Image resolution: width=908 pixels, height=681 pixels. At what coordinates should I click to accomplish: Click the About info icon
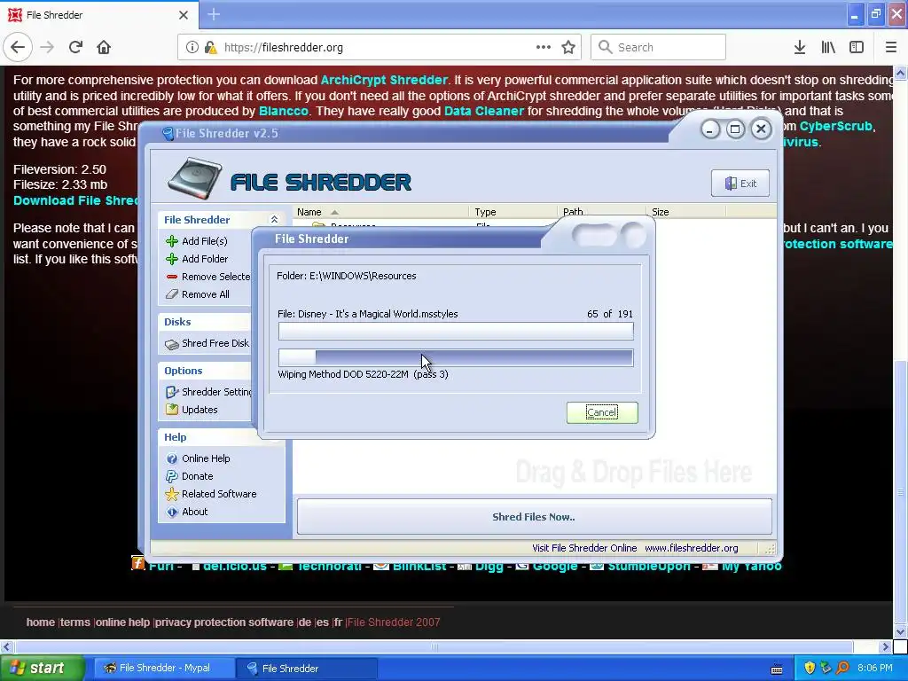[x=172, y=512]
